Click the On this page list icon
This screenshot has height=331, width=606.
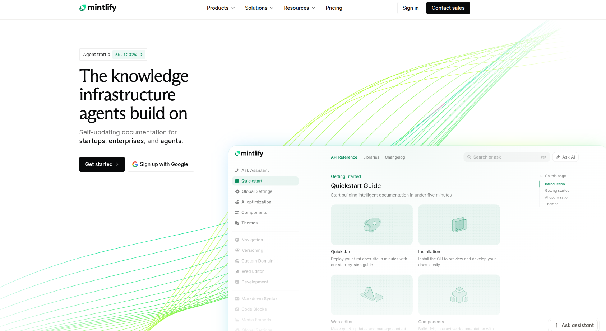[541, 176]
